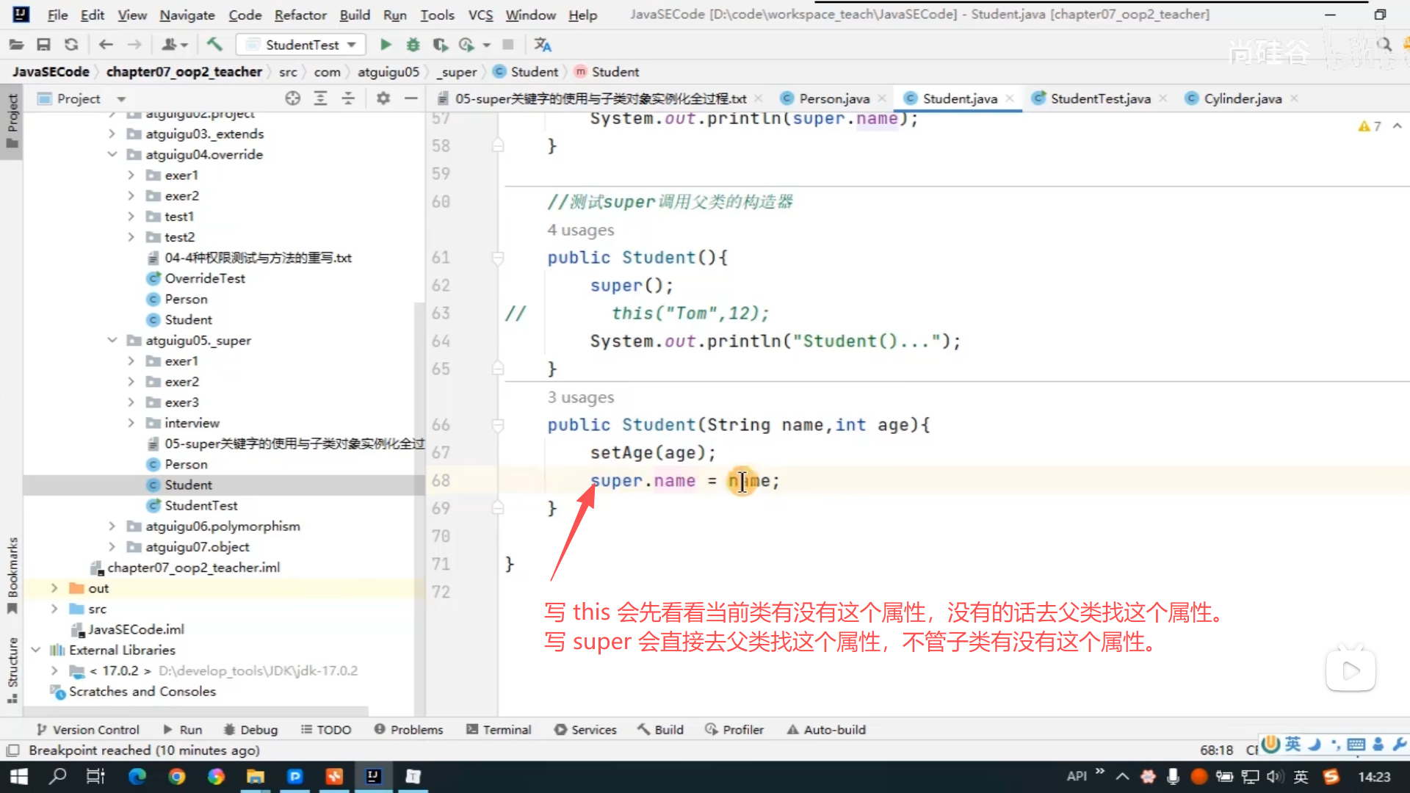The width and height of the screenshot is (1410, 793).
Task: Collapse the atguigu04.override package
Action: coord(112,154)
